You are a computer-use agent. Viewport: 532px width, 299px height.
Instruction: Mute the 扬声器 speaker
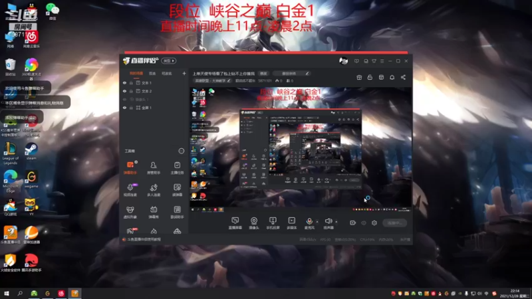[328, 223]
